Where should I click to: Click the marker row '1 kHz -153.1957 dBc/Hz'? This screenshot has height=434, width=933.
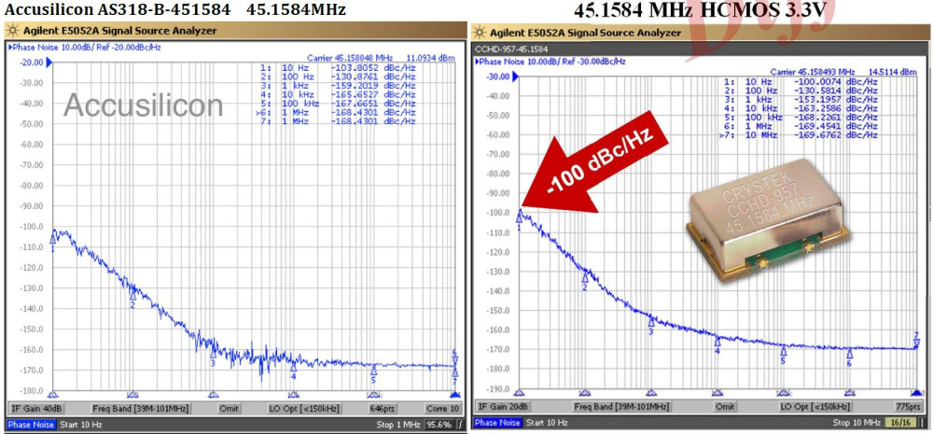tap(801, 99)
